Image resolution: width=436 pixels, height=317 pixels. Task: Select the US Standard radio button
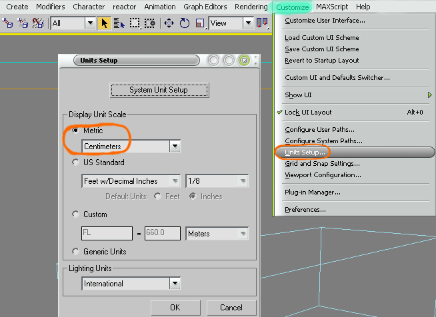pyautogui.click(x=75, y=162)
